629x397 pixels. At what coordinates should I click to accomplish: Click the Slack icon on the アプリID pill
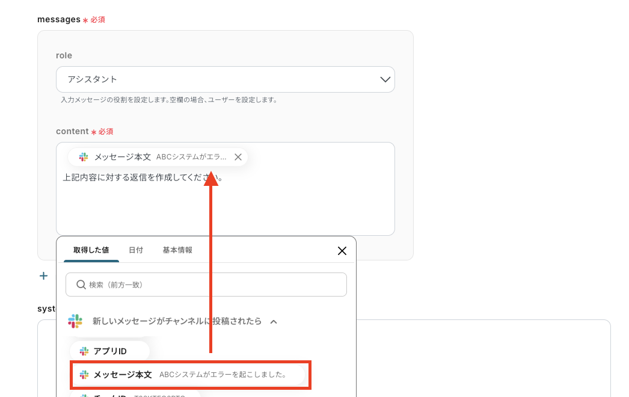[x=84, y=351]
